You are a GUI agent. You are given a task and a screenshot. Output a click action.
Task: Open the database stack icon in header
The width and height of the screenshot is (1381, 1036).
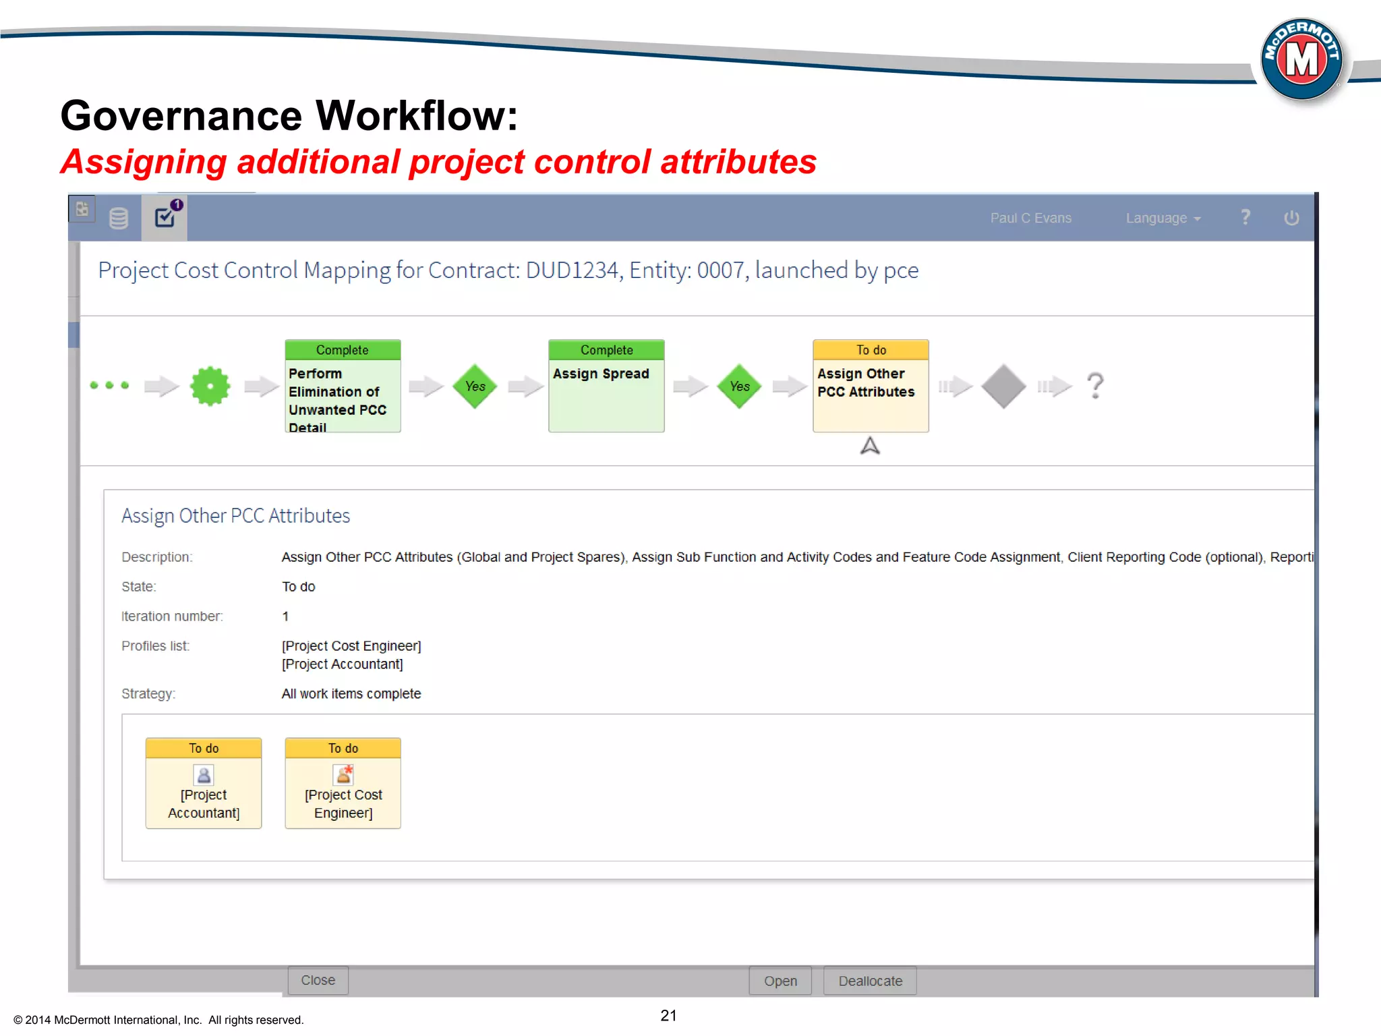coord(119,218)
